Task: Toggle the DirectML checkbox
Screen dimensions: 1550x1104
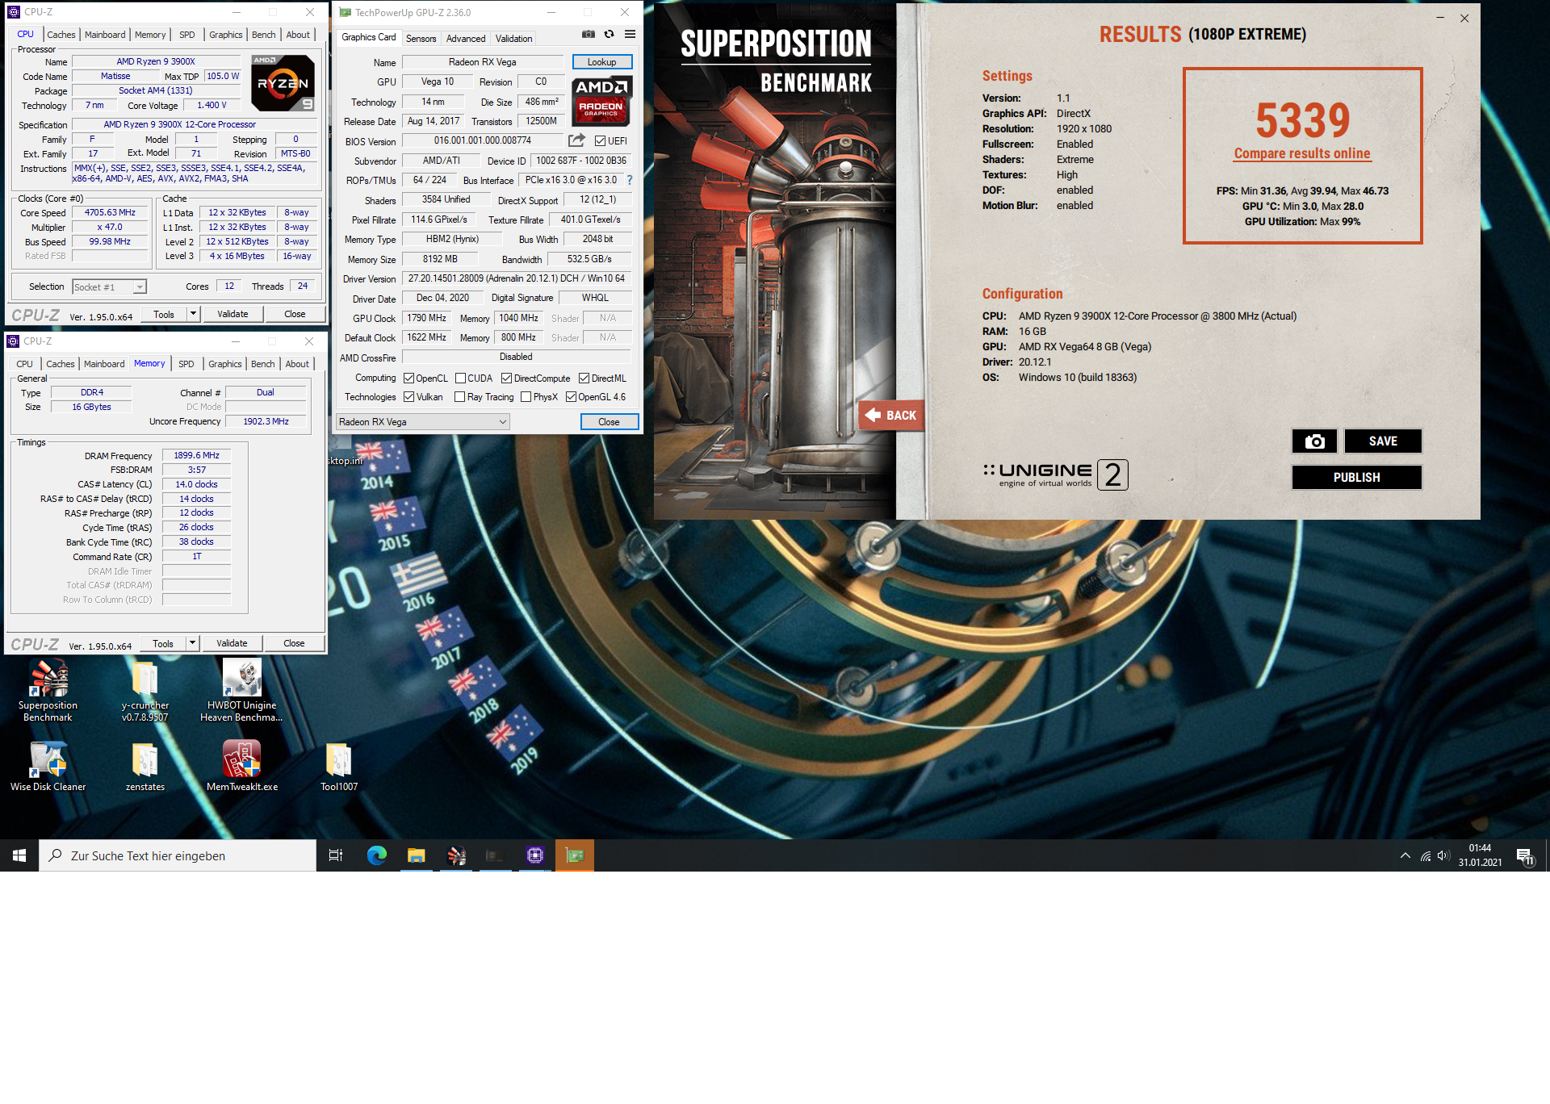Action: coord(584,378)
